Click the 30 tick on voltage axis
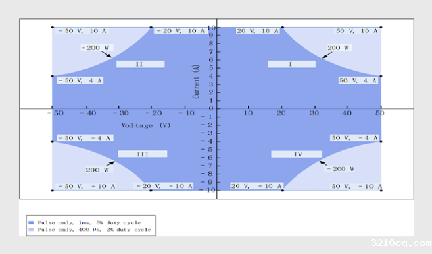The width and height of the screenshot is (432, 254). coord(314,113)
